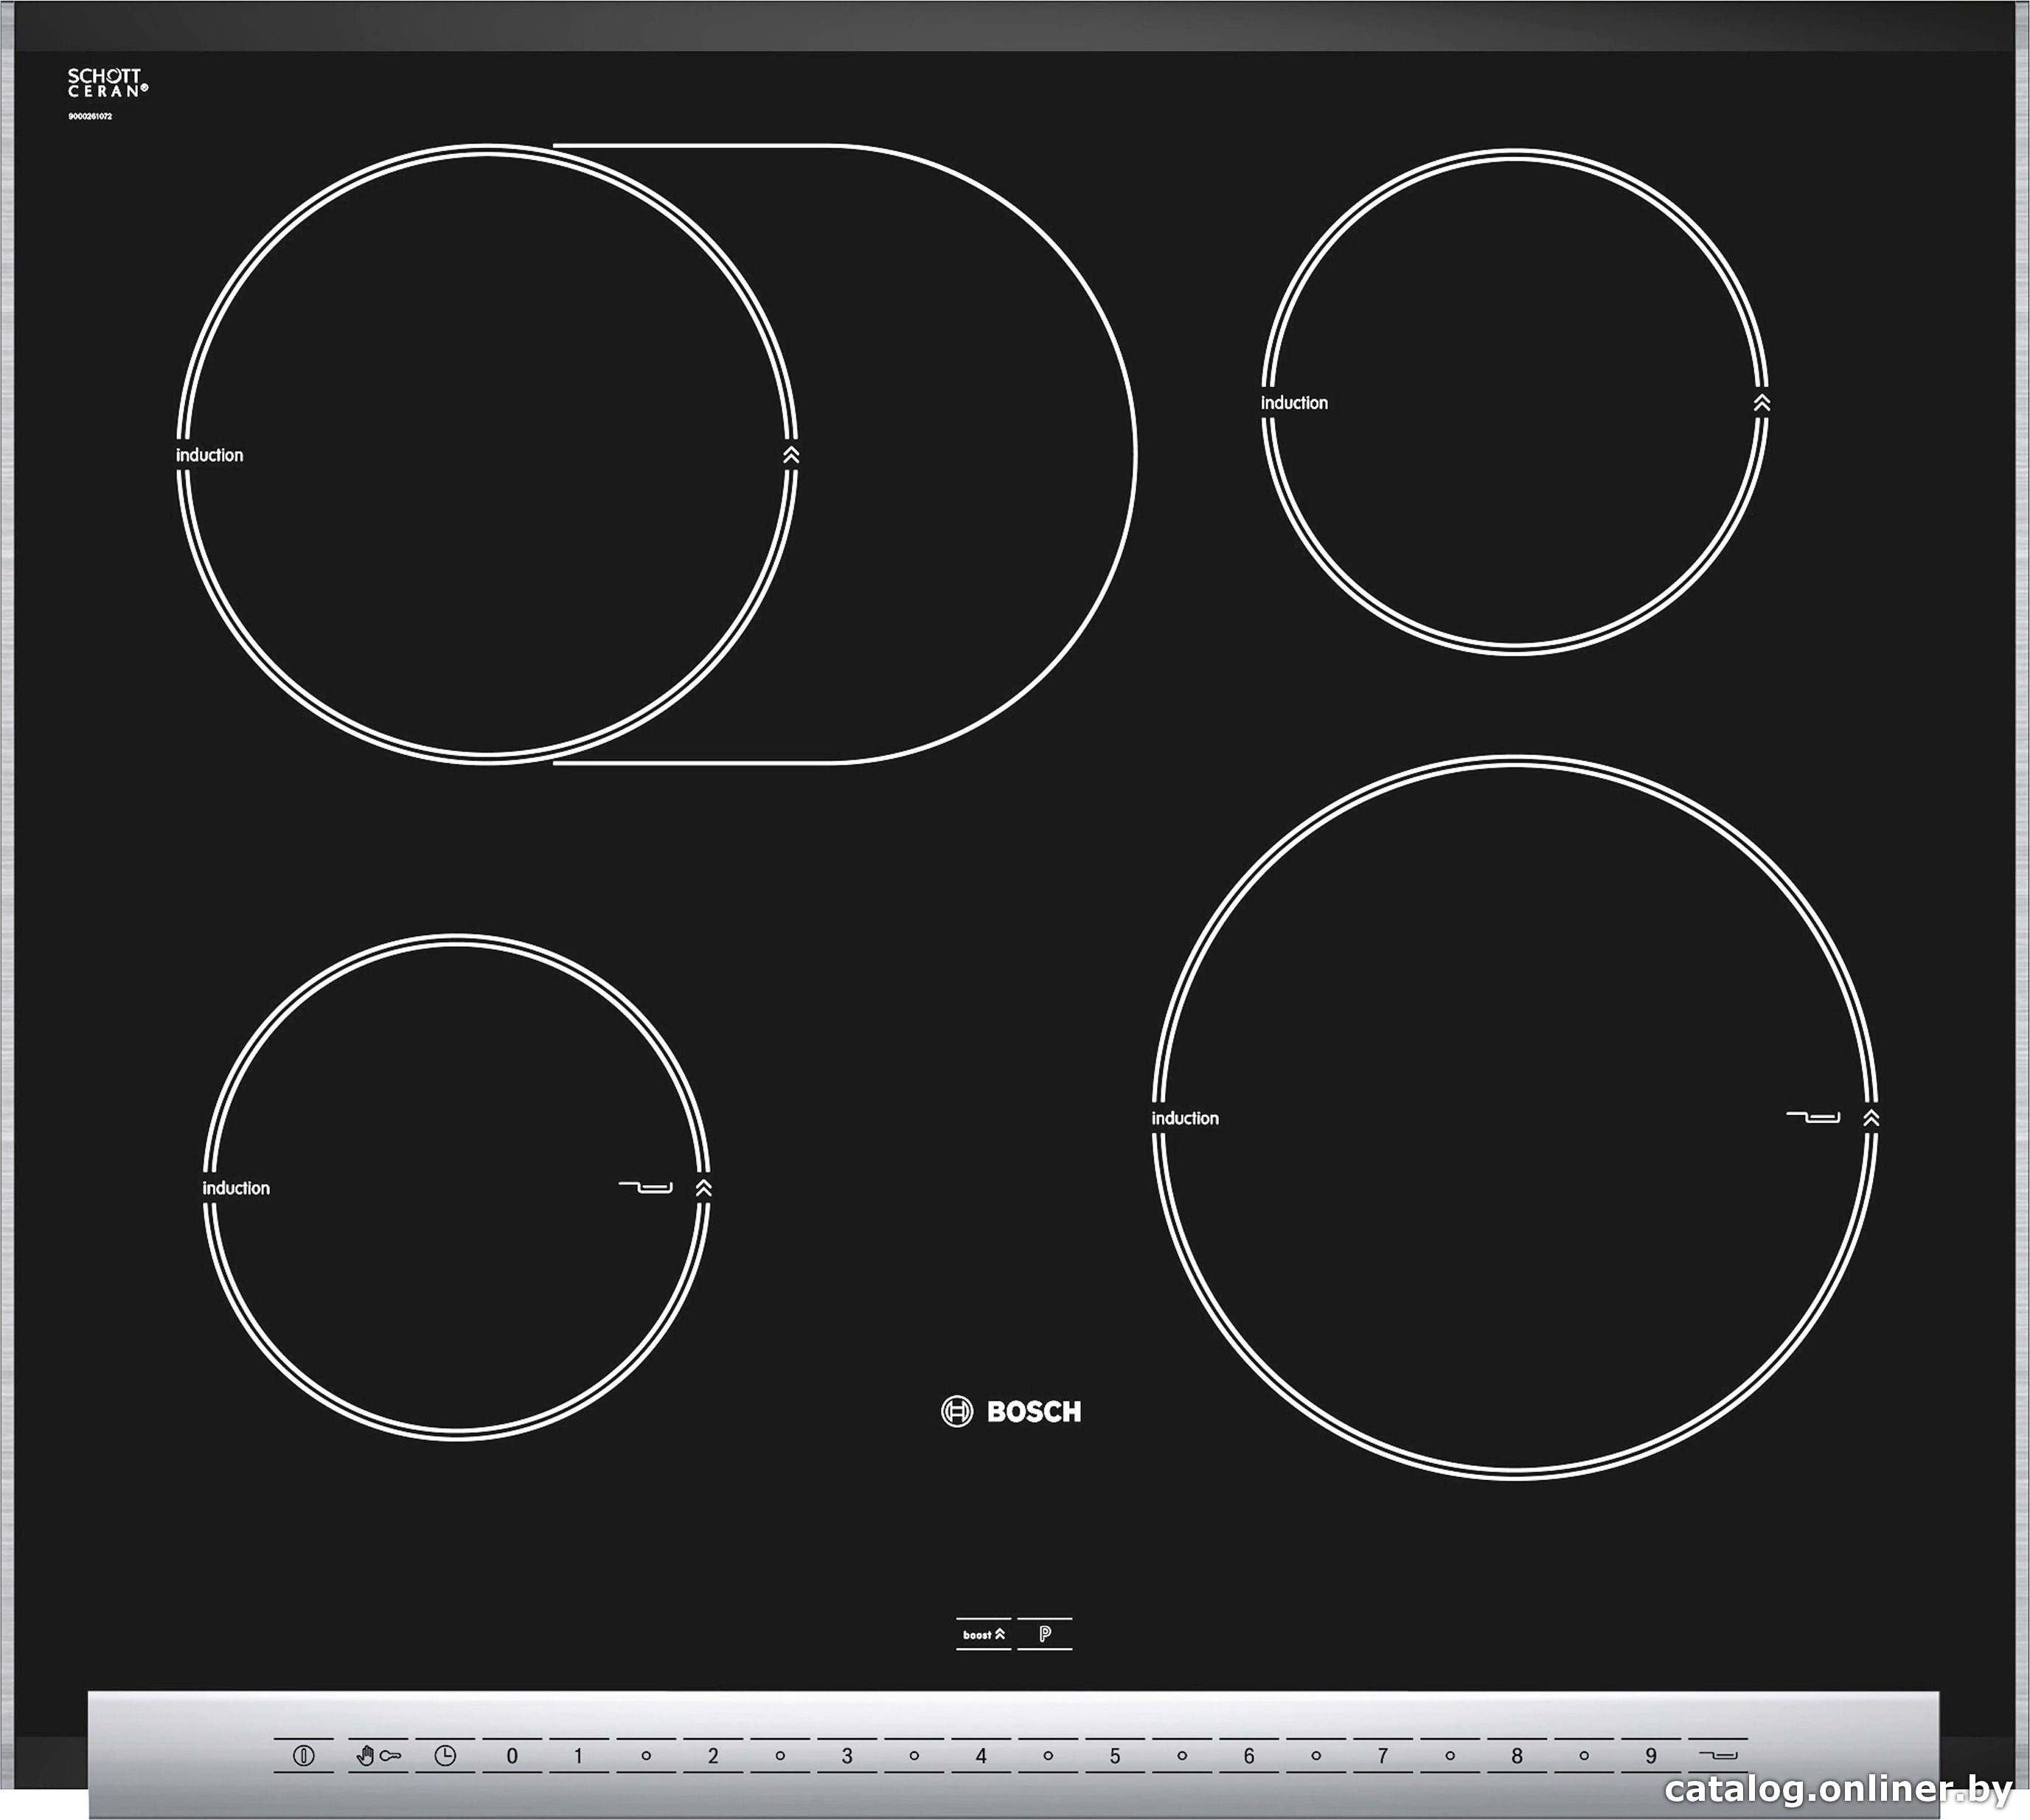Tap the main power on/off key
2030x1820 pixels.
tap(304, 1756)
